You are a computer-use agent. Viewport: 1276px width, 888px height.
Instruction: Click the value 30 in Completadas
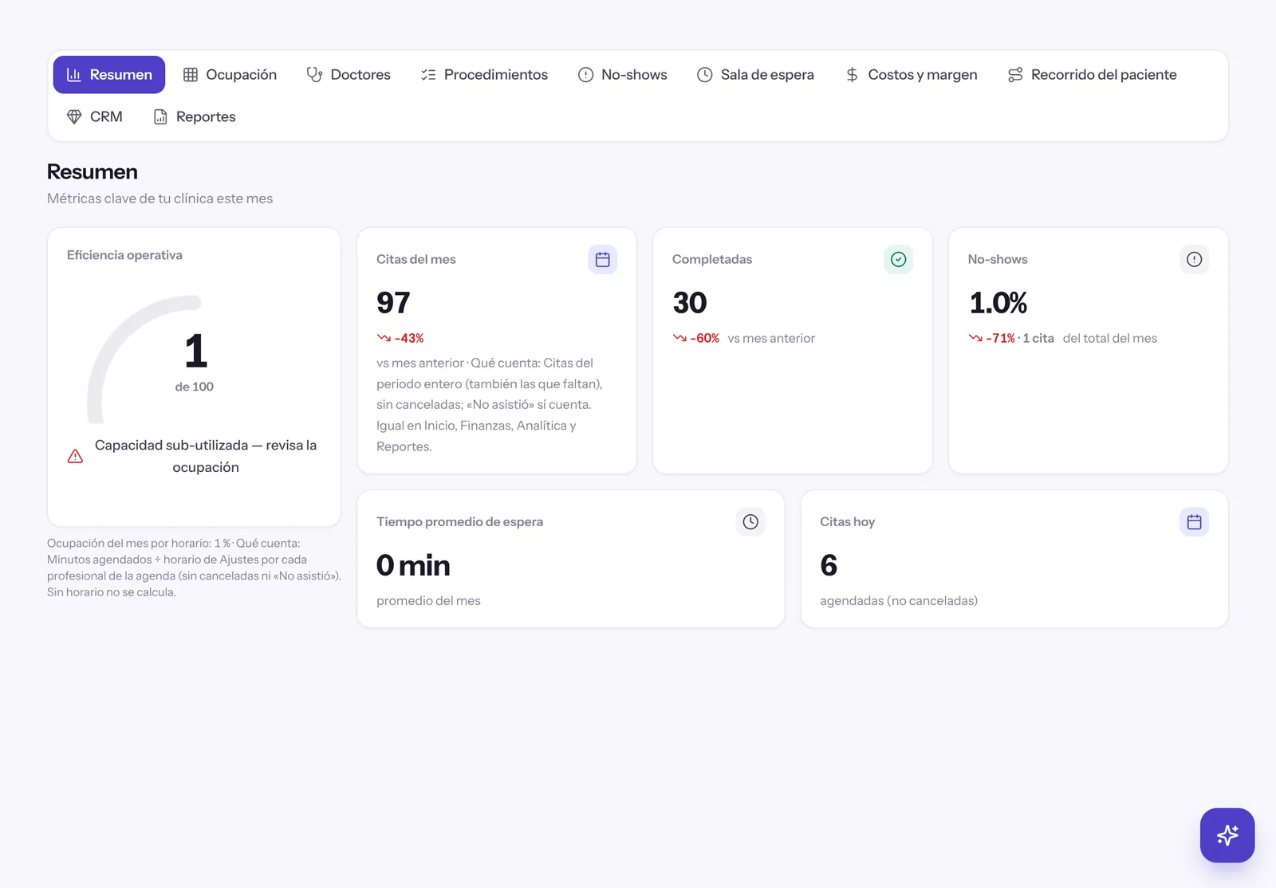690,303
